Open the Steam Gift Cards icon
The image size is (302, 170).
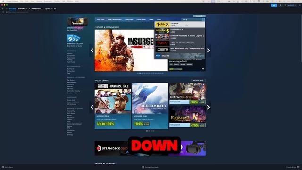pyautogui.click(x=74, y=38)
